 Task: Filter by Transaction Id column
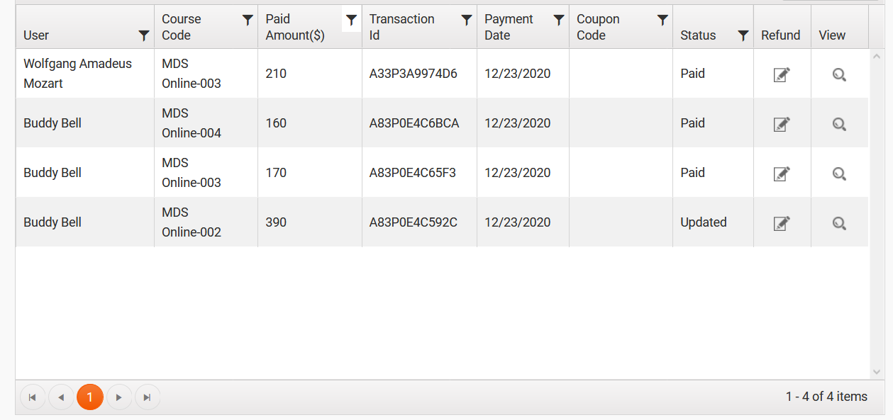pyautogui.click(x=466, y=20)
